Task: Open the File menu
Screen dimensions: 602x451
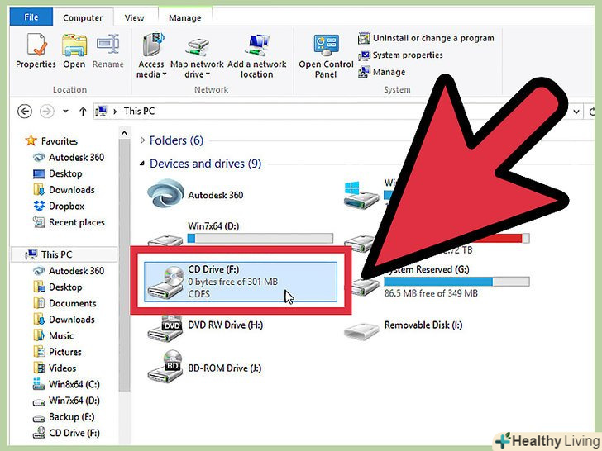Action: [x=31, y=17]
